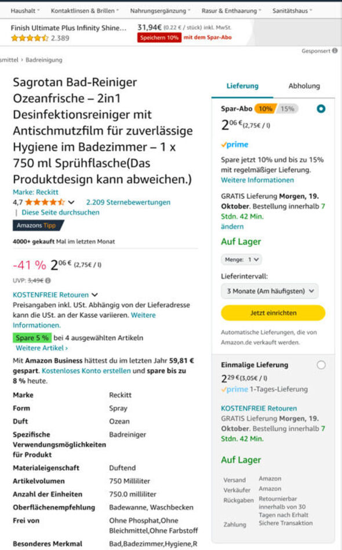This screenshot has height=550, width=342.
Task: Expand KOSTENFREIE Retouren chevron under price
Action: pyautogui.click(x=94, y=294)
